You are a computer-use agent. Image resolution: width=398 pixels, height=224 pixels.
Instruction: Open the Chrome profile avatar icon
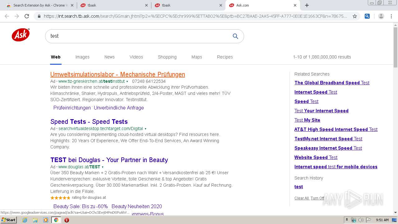click(381, 16)
